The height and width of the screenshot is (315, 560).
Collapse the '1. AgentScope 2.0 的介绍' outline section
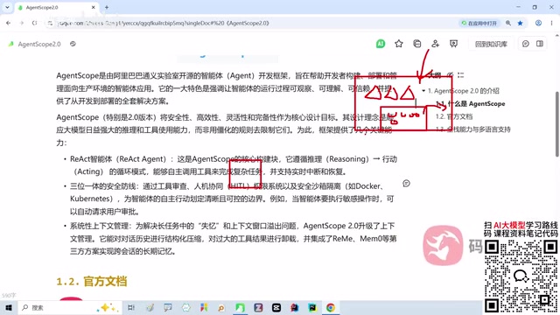point(423,91)
